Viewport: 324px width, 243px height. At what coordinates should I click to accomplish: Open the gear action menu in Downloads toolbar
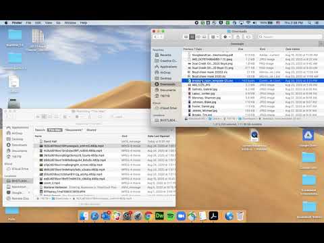click(227, 36)
